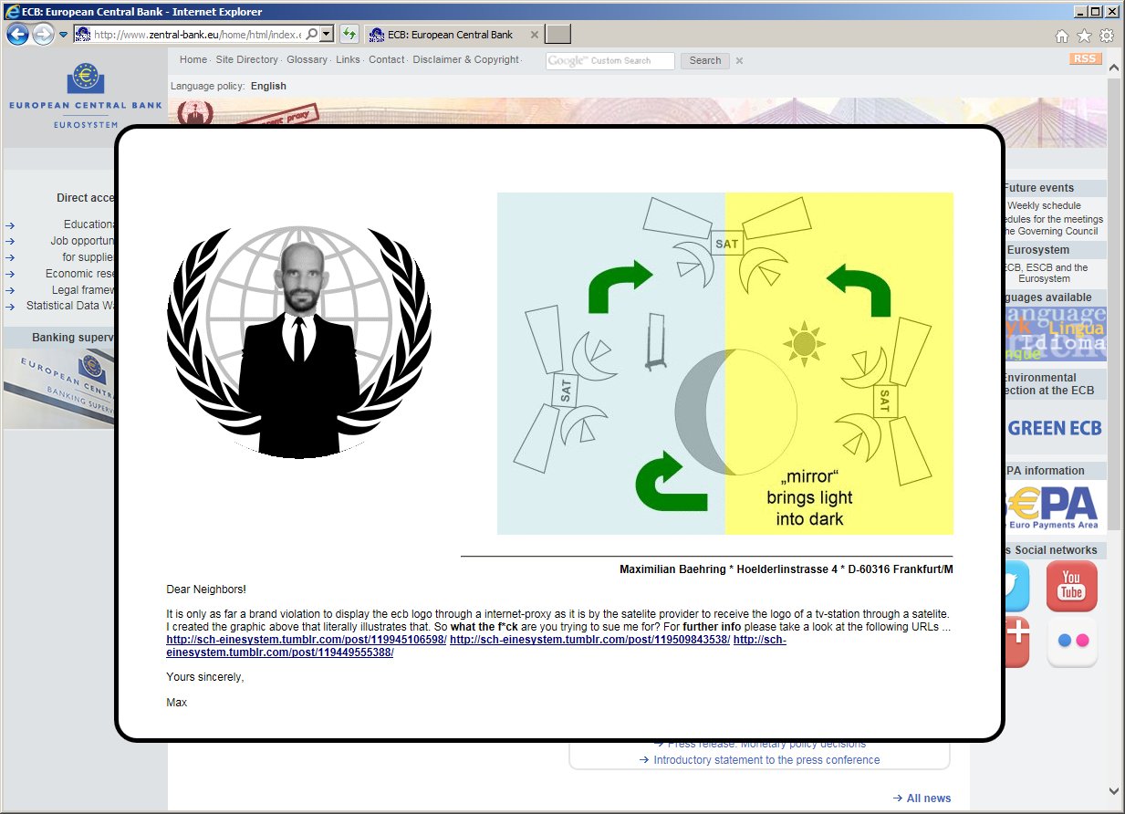Click the Anonymous-style suit figure image
Viewport: 1125px width, 814px height.
tap(299, 341)
